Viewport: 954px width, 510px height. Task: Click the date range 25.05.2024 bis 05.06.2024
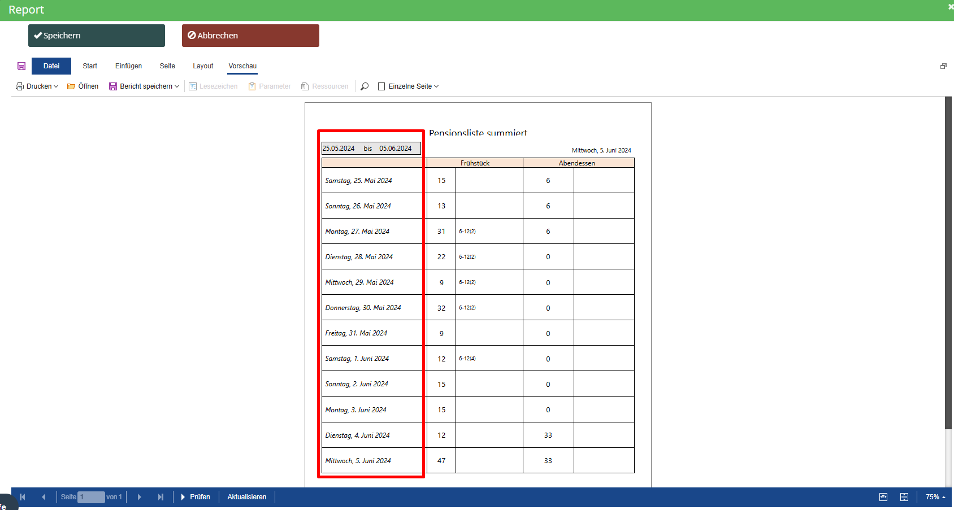coord(371,149)
